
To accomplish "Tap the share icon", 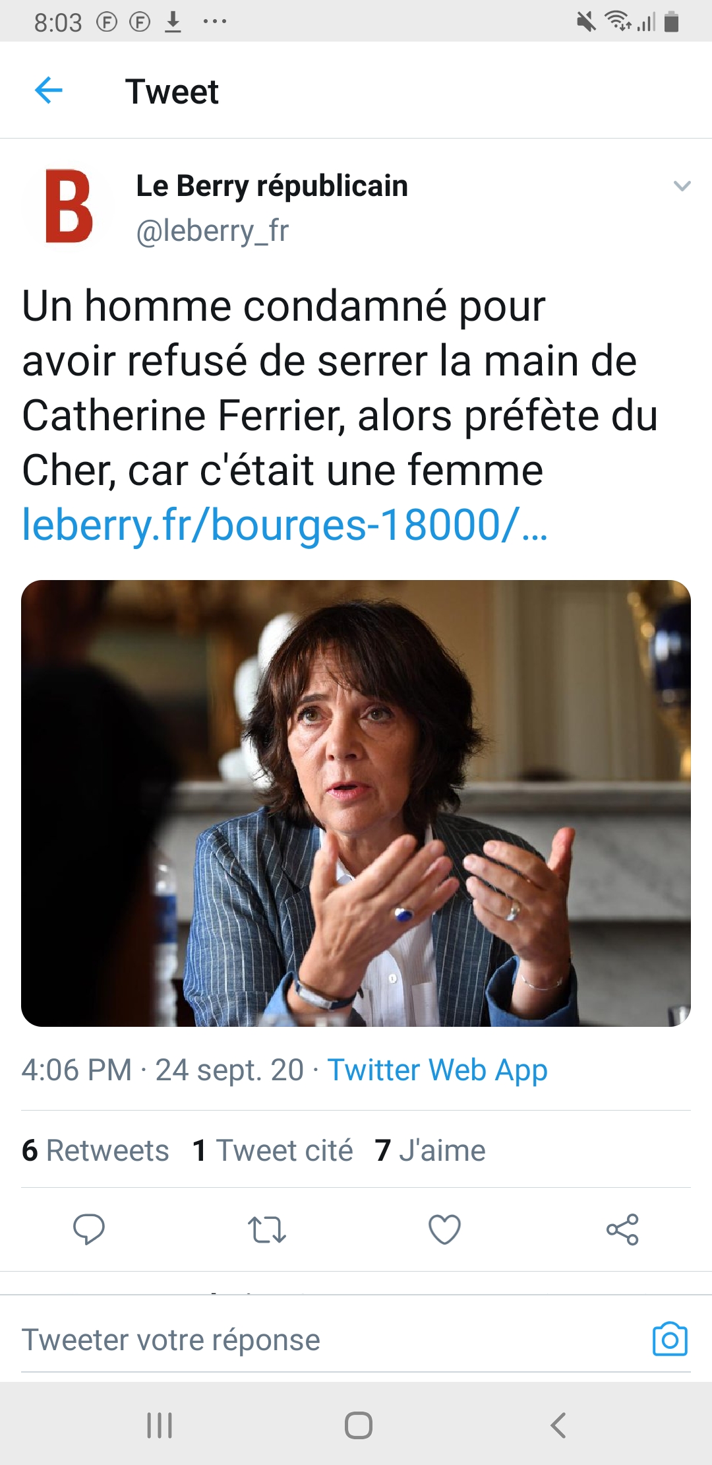I will tap(622, 1229).
